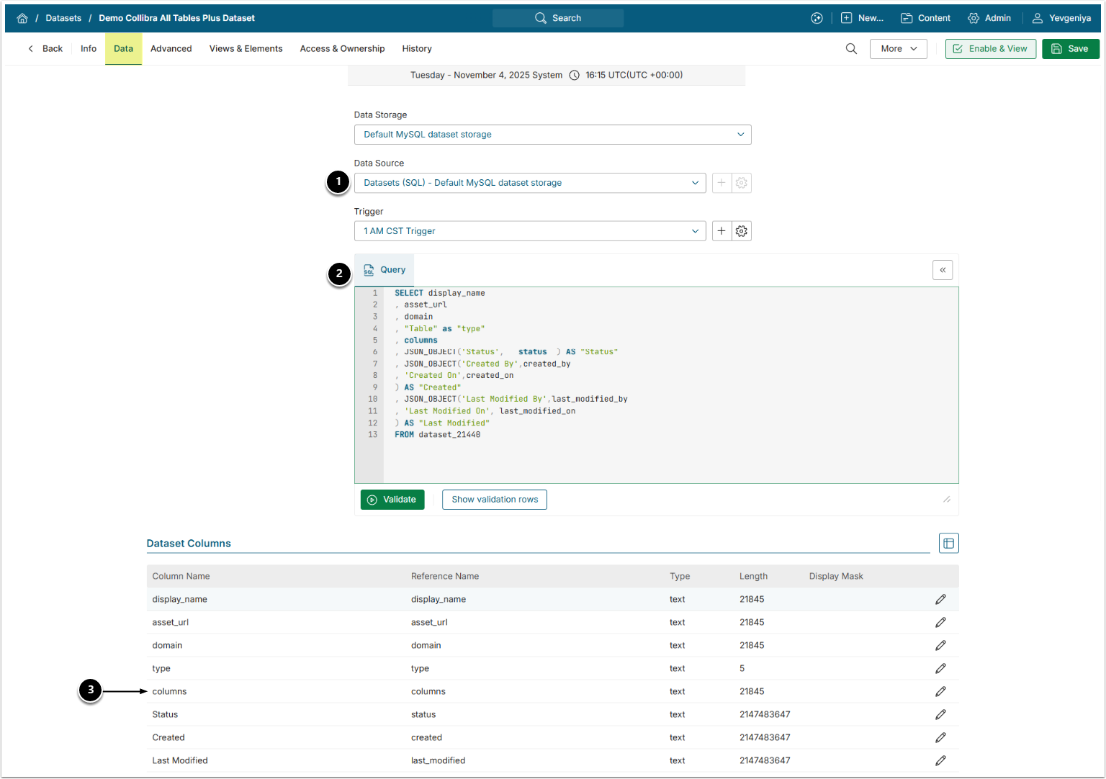Switch to the Advanced tab
Image resolution: width=1106 pixels, height=779 pixels.
pyautogui.click(x=171, y=49)
